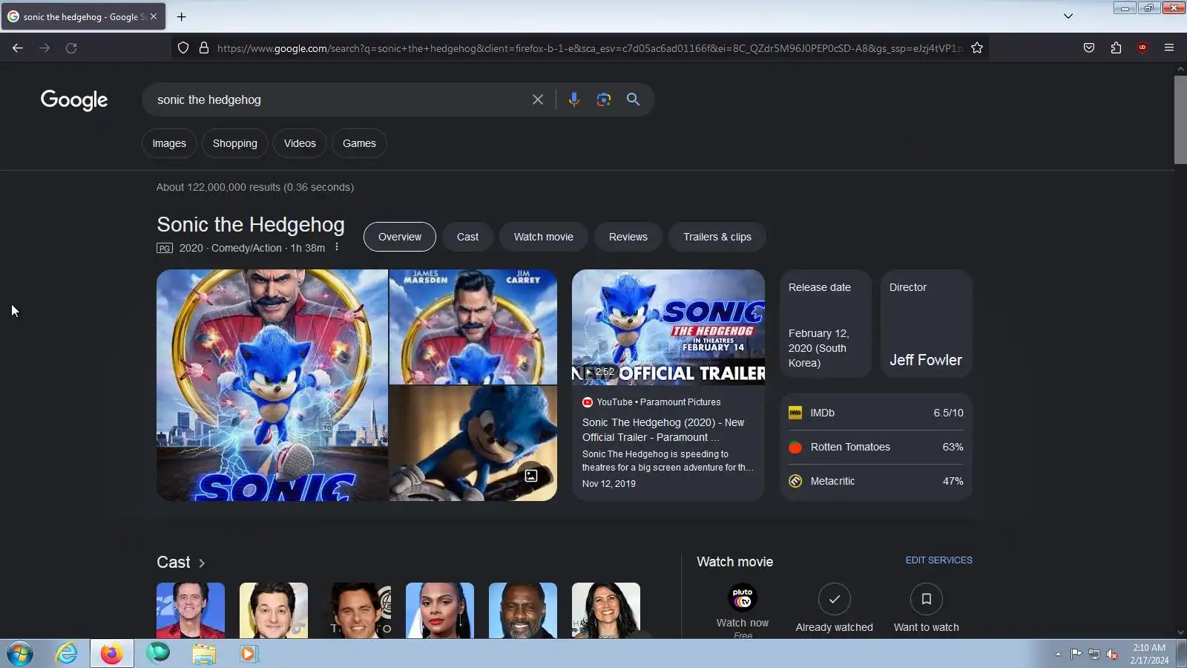Play the official trailer video

pyautogui.click(x=668, y=327)
